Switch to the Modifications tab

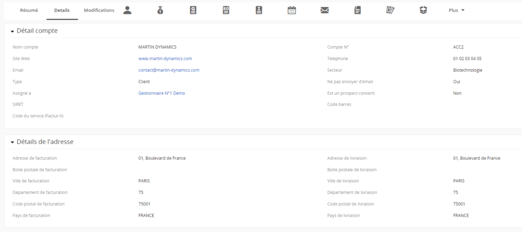(x=99, y=10)
